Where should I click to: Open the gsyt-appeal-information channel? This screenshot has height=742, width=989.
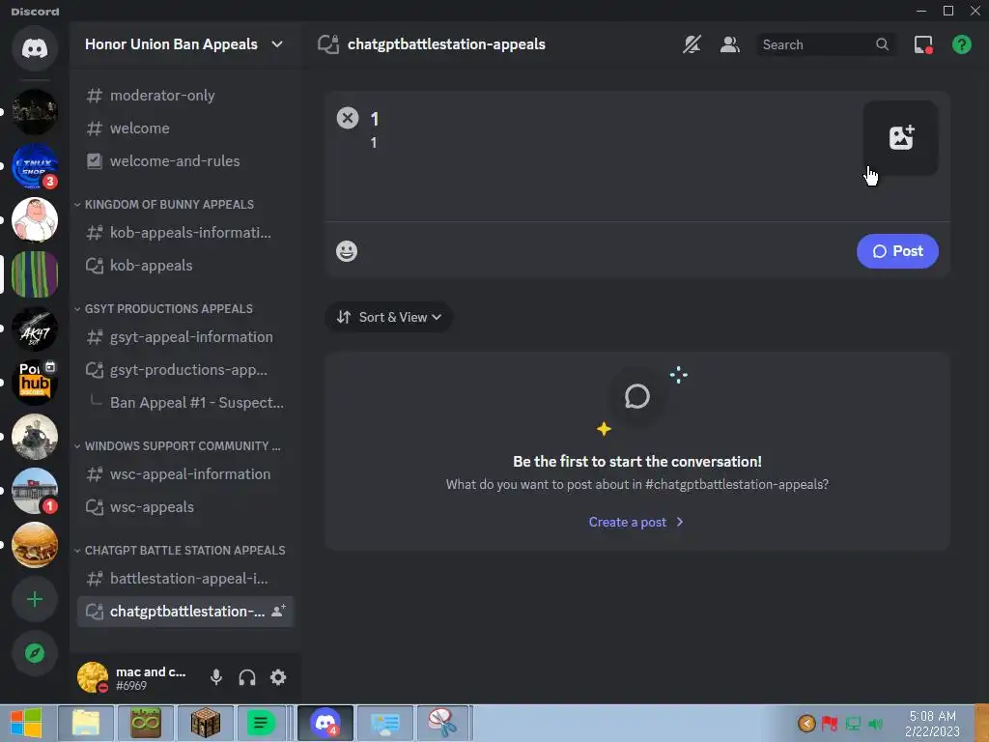[185, 337]
